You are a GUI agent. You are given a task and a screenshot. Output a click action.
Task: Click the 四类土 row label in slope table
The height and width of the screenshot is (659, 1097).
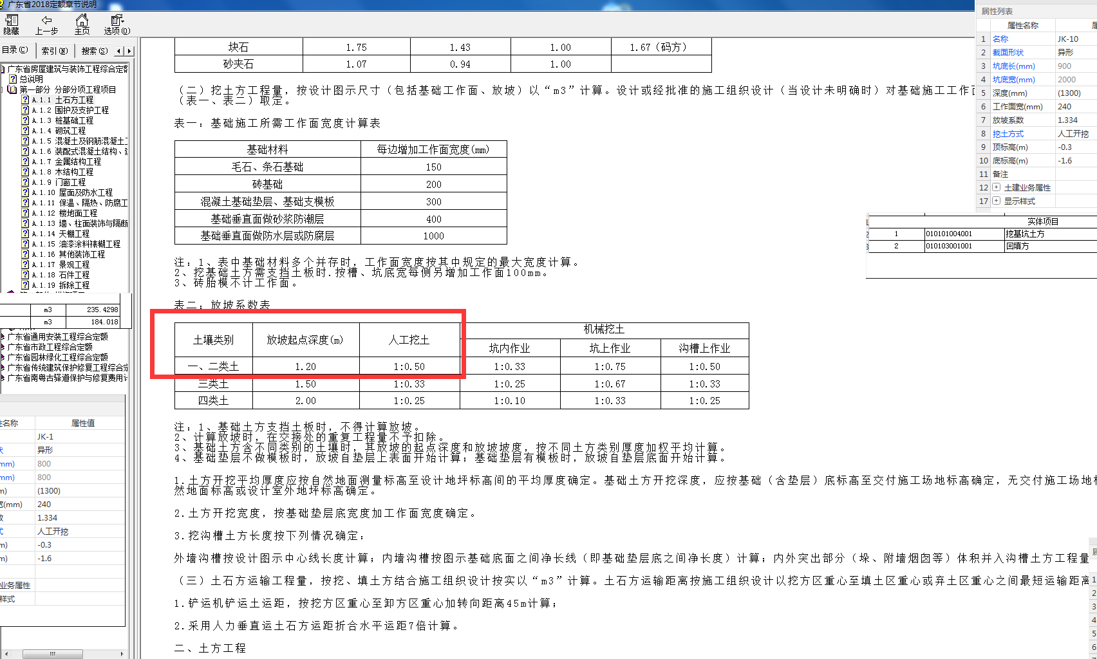click(x=213, y=400)
